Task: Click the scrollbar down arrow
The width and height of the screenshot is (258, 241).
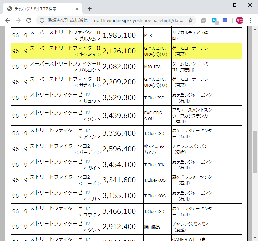Action: point(255,238)
